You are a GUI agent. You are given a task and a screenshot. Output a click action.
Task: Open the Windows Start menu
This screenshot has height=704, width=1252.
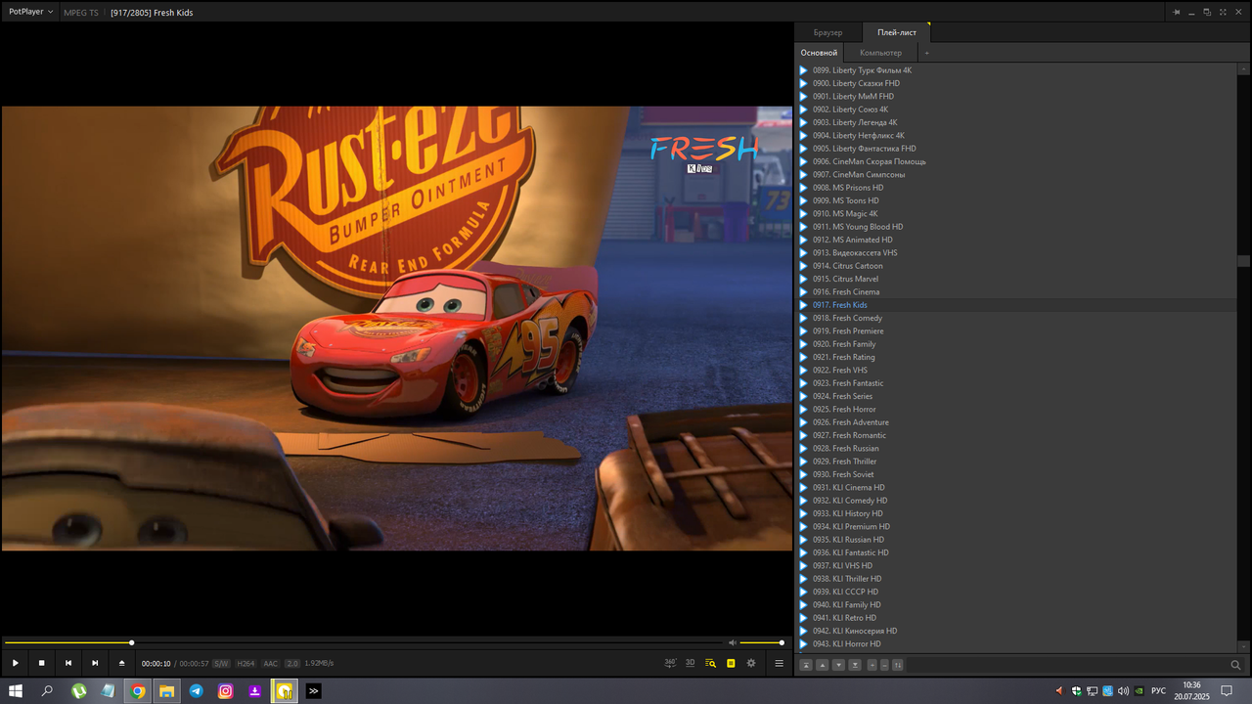pyautogui.click(x=16, y=690)
